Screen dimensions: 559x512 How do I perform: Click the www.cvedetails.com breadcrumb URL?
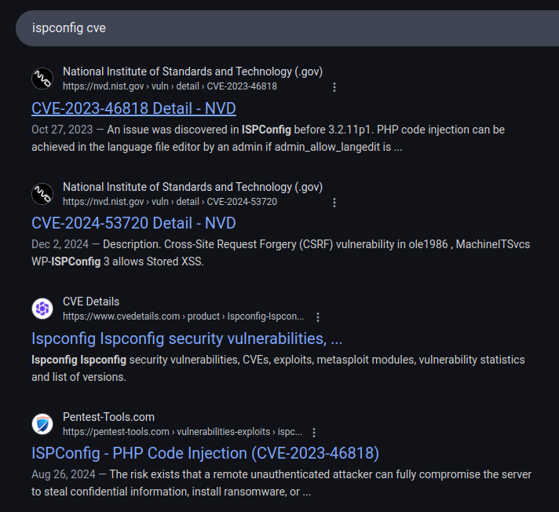click(x=183, y=317)
